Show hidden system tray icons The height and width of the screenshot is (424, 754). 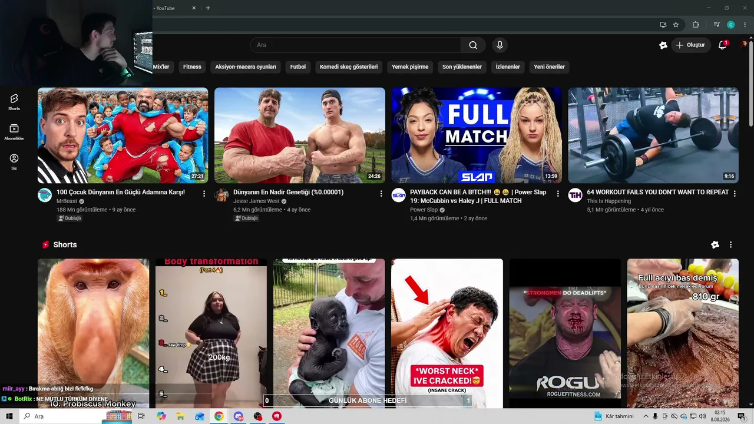[645, 416]
